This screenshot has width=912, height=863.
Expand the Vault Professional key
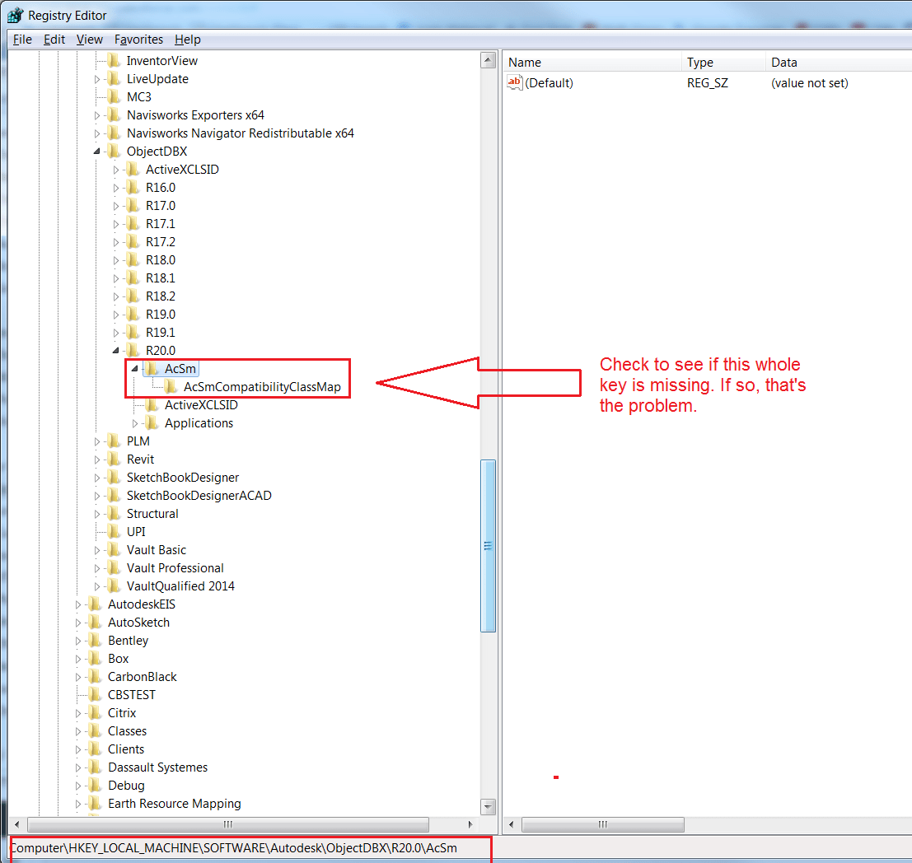(x=97, y=568)
